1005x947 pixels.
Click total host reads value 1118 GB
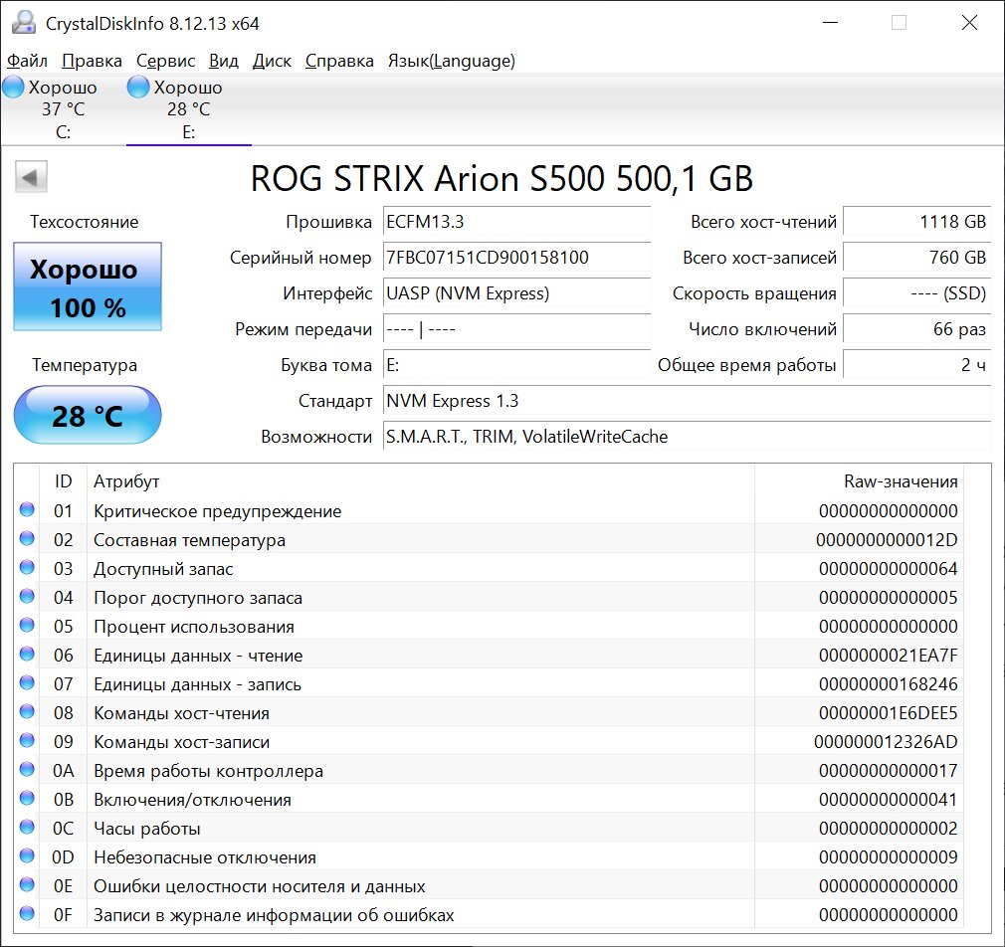917,222
